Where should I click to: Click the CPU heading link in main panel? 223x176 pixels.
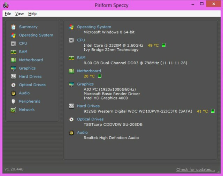(x=81, y=40)
